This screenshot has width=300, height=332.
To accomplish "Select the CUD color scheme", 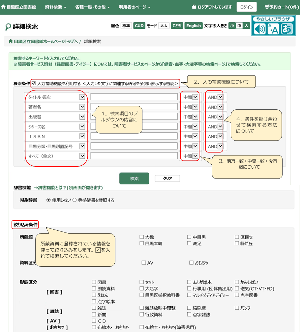I will (x=139, y=26).
